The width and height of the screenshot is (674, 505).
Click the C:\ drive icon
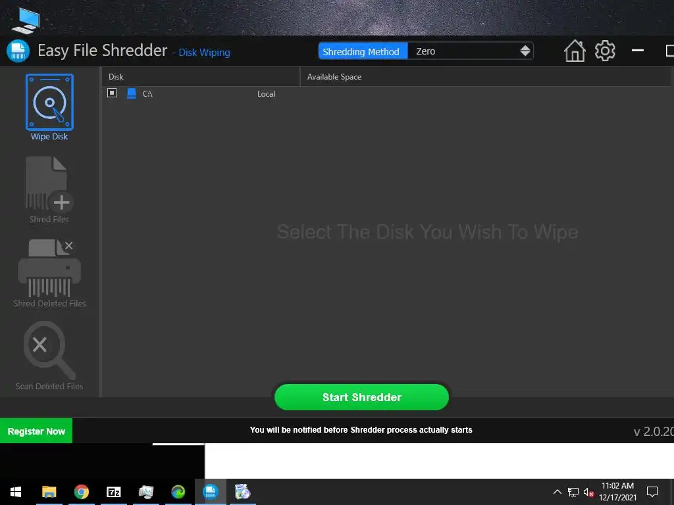tap(132, 93)
